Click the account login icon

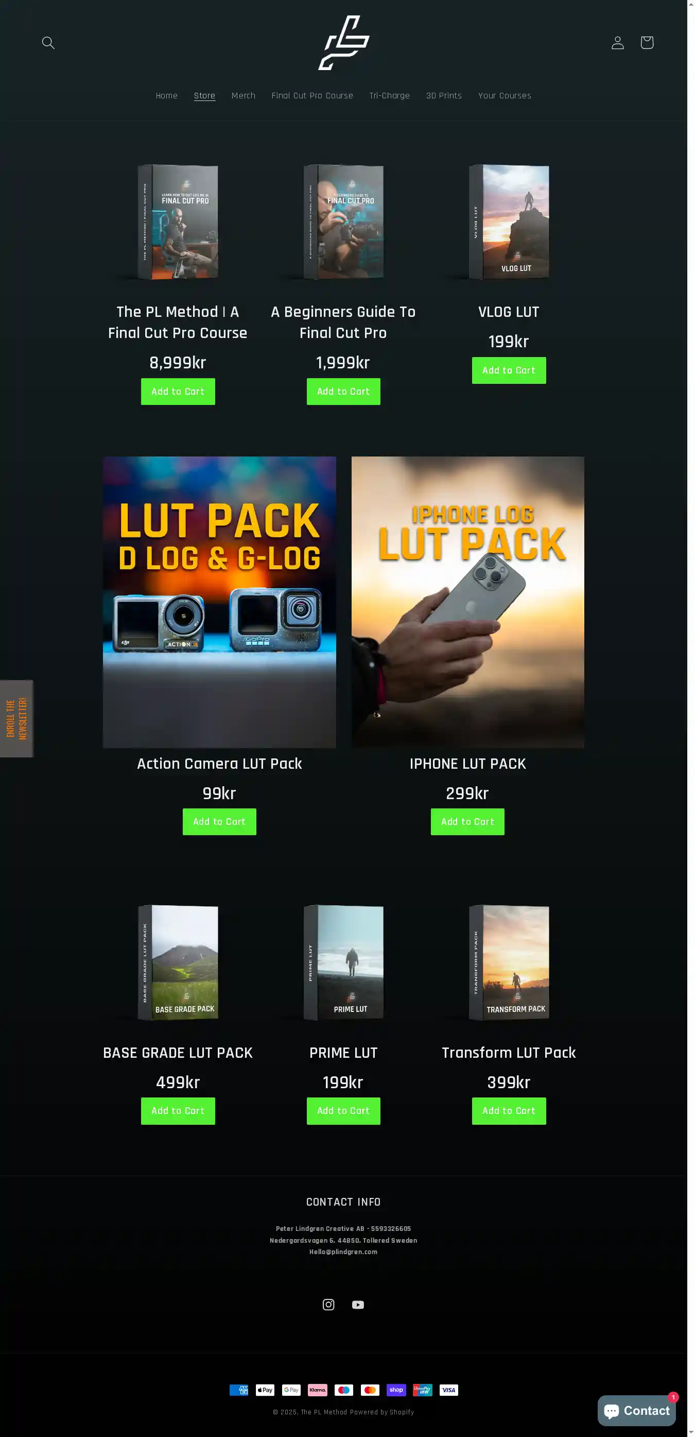[x=618, y=42]
